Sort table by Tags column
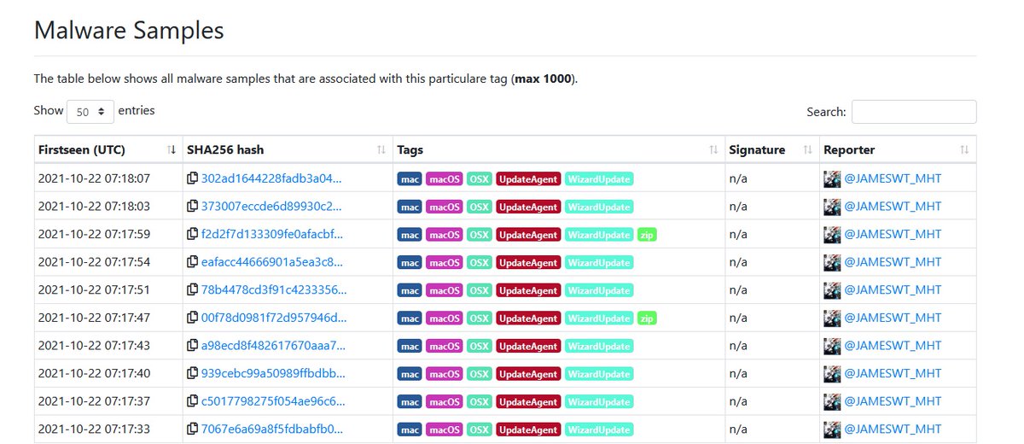Screen dimensions: 1024x444 (x=558, y=149)
